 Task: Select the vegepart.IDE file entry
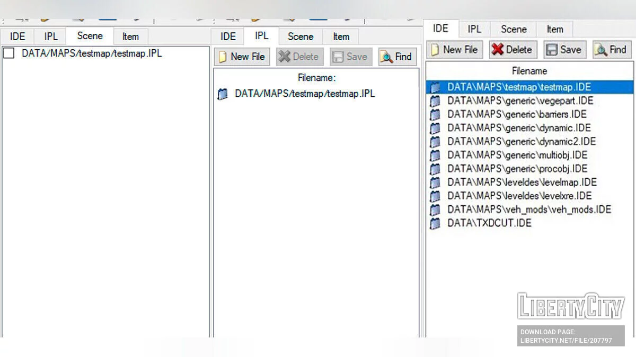pos(520,100)
